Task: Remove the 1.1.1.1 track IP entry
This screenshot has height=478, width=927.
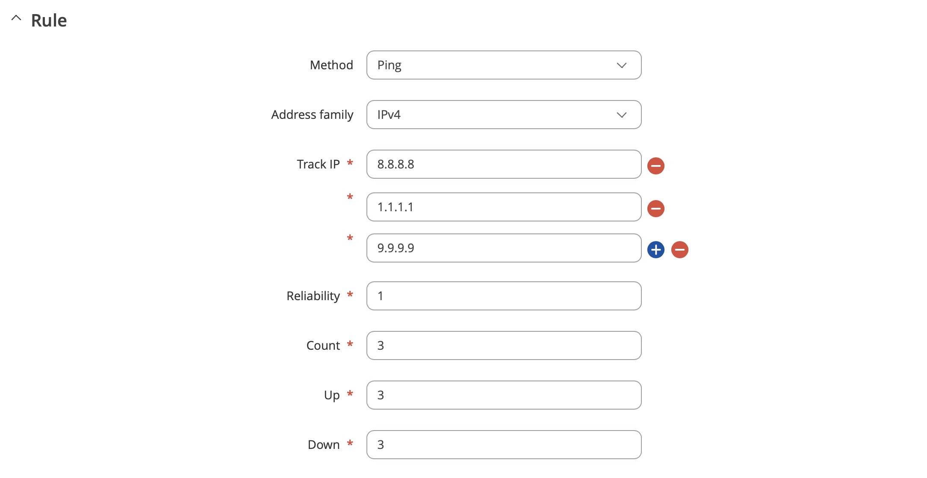Action: (655, 209)
